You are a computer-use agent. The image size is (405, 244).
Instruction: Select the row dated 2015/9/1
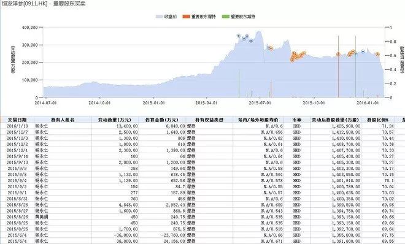202,193
